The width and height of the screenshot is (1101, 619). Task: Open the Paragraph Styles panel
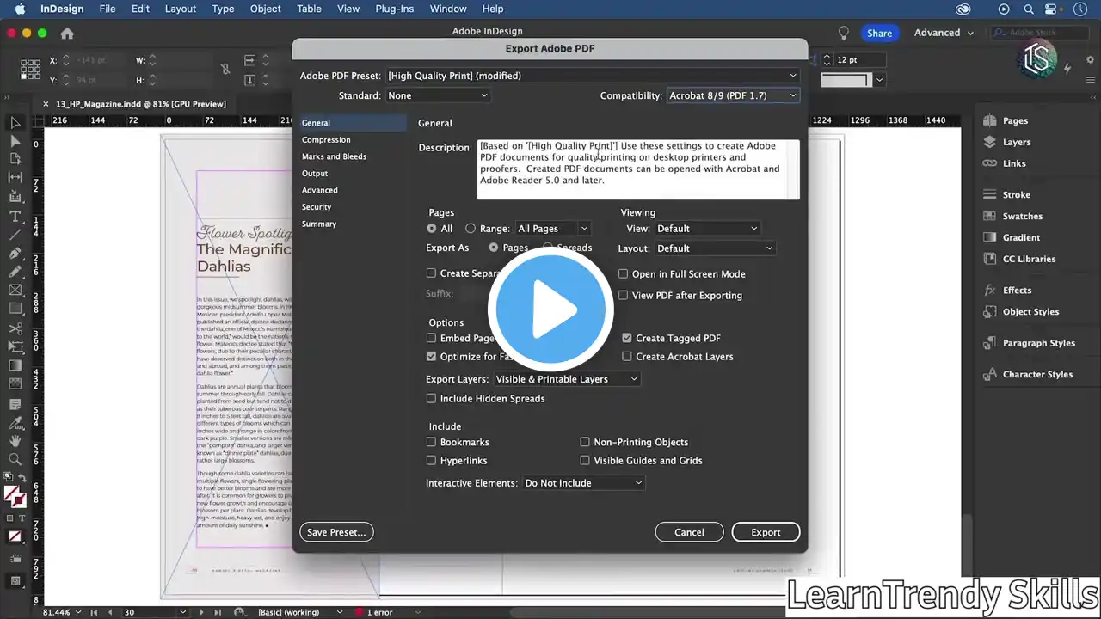pyautogui.click(x=1029, y=343)
